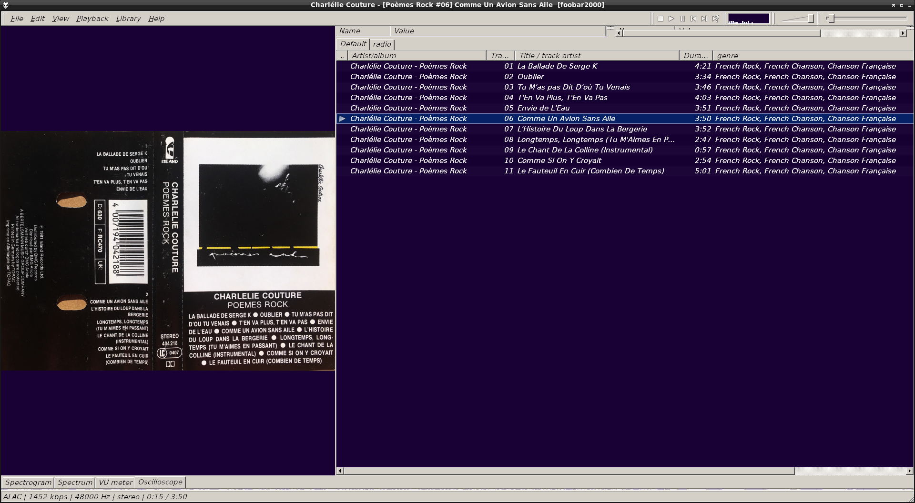Open the View menu
The width and height of the screenshot is (915, 503).
61,19
